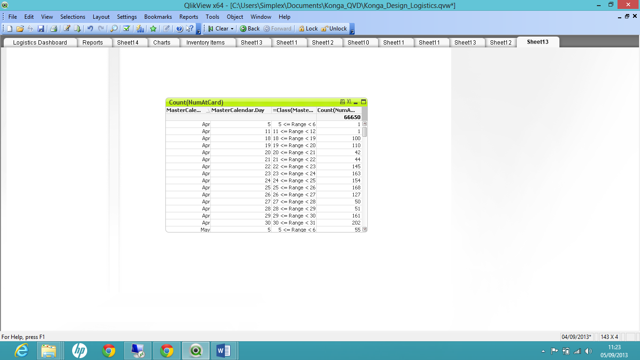Open Internet Explorer from the taskbar

coord(22,350)
